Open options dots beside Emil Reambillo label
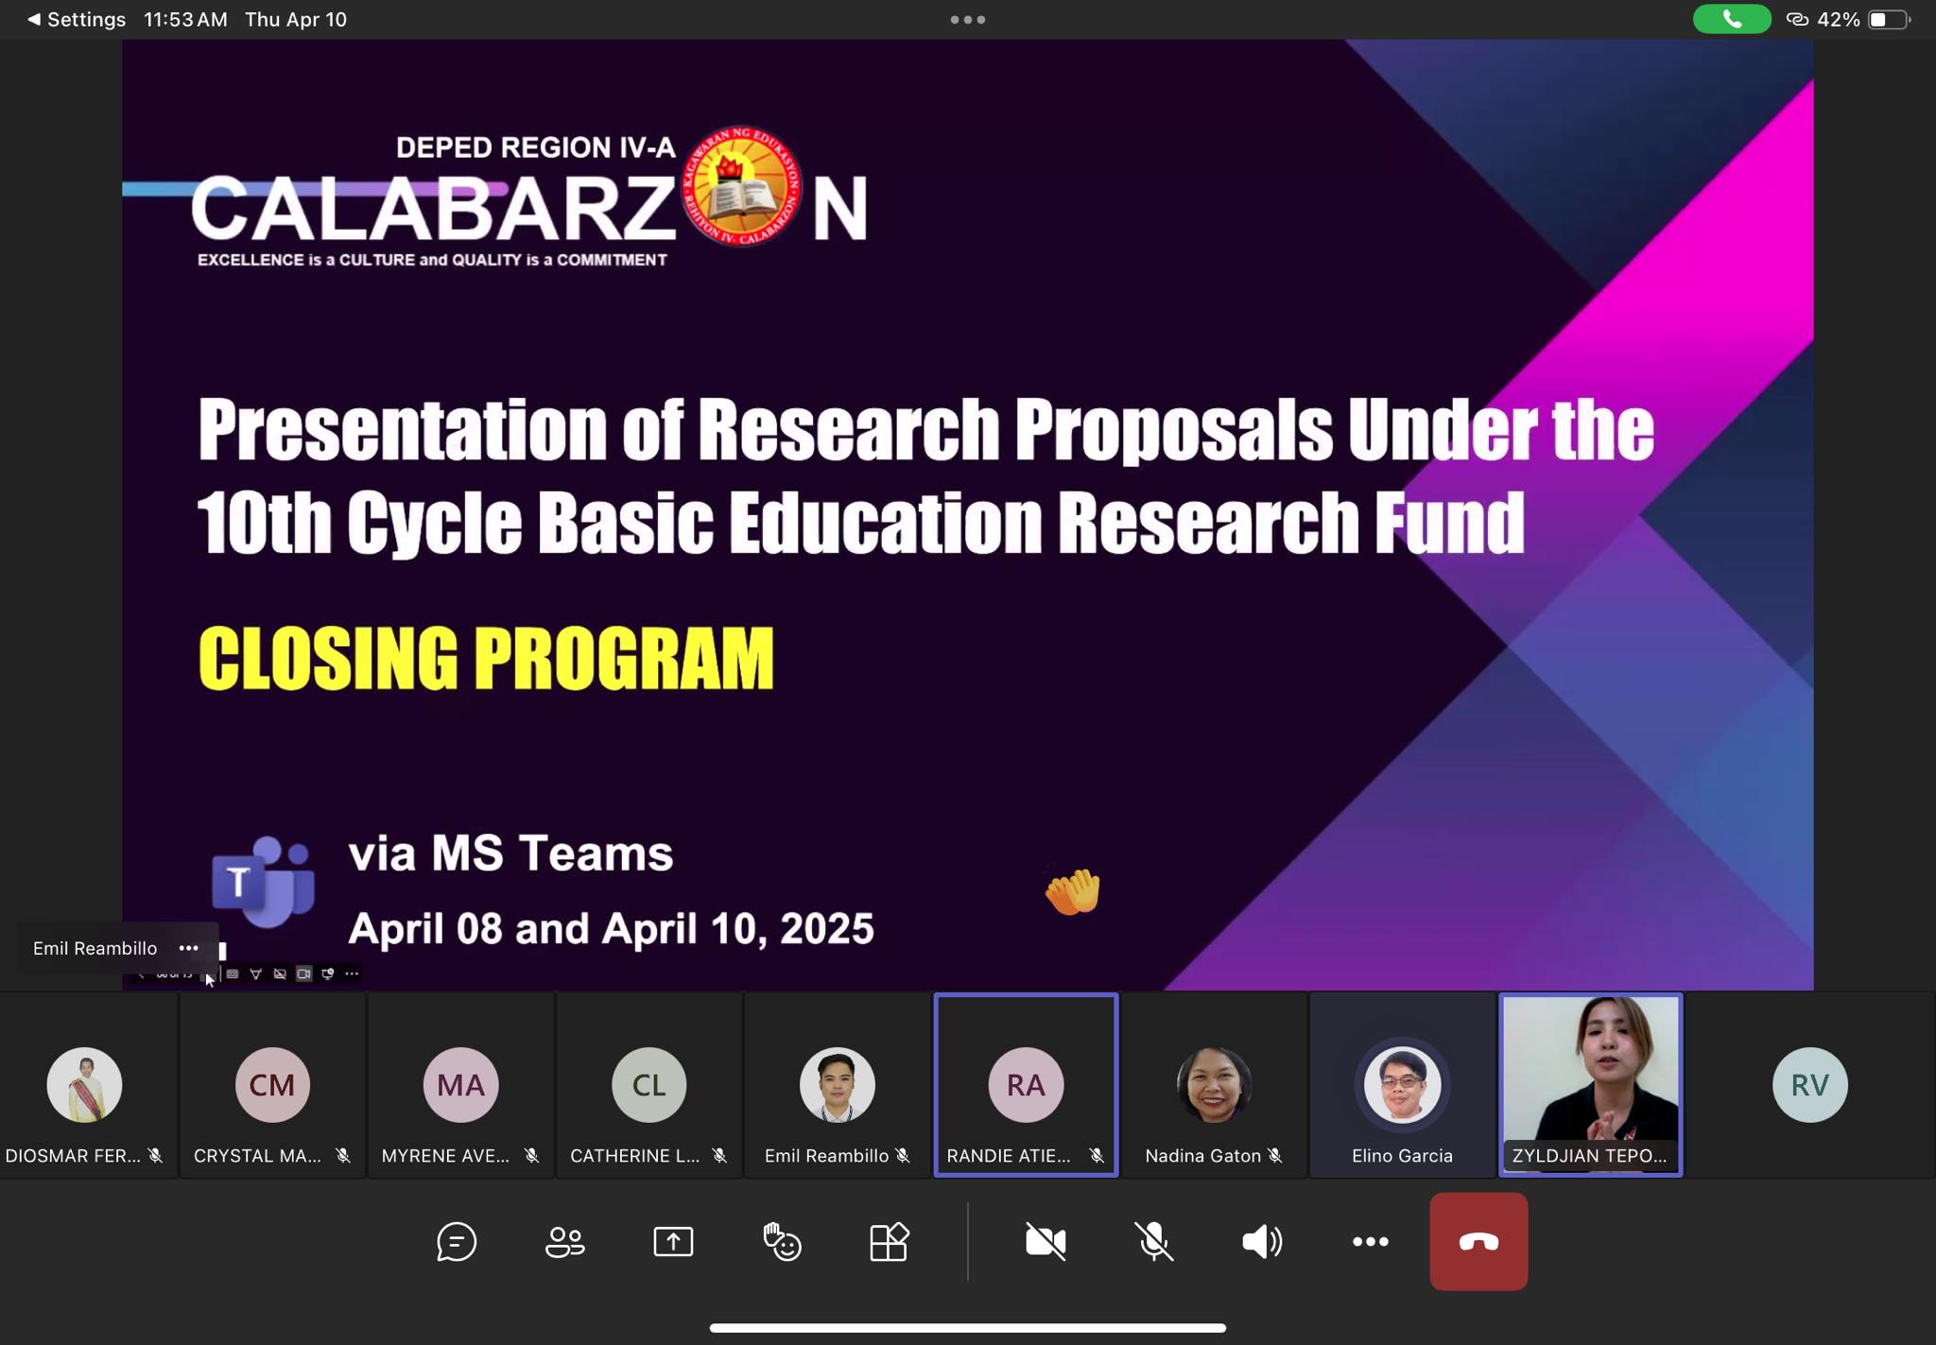This screenshot has height=1345, width=1936. tap(188, 948)
